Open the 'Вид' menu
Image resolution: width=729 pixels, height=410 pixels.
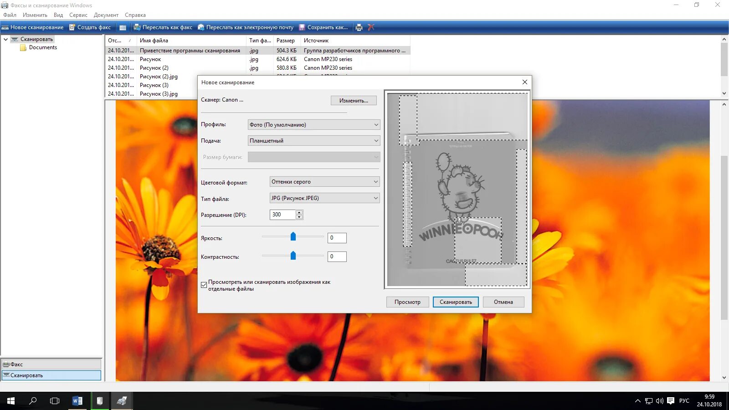pos(58,15)
